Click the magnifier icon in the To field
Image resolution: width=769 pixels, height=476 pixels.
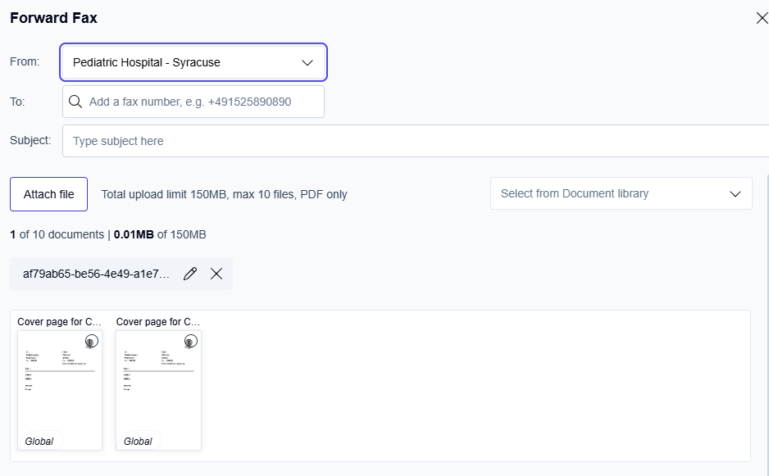[x=75, y=102]
